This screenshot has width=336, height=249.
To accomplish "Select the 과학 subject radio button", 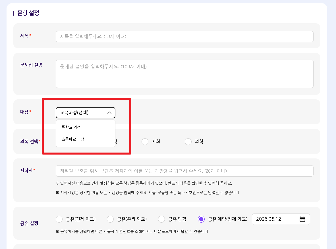I will (x=188, y=141).
